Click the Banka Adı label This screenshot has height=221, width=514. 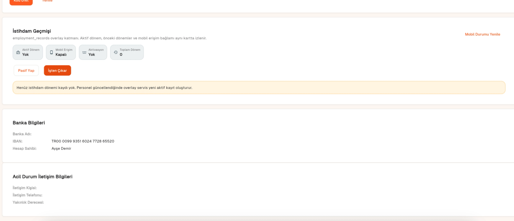(22, 134)
